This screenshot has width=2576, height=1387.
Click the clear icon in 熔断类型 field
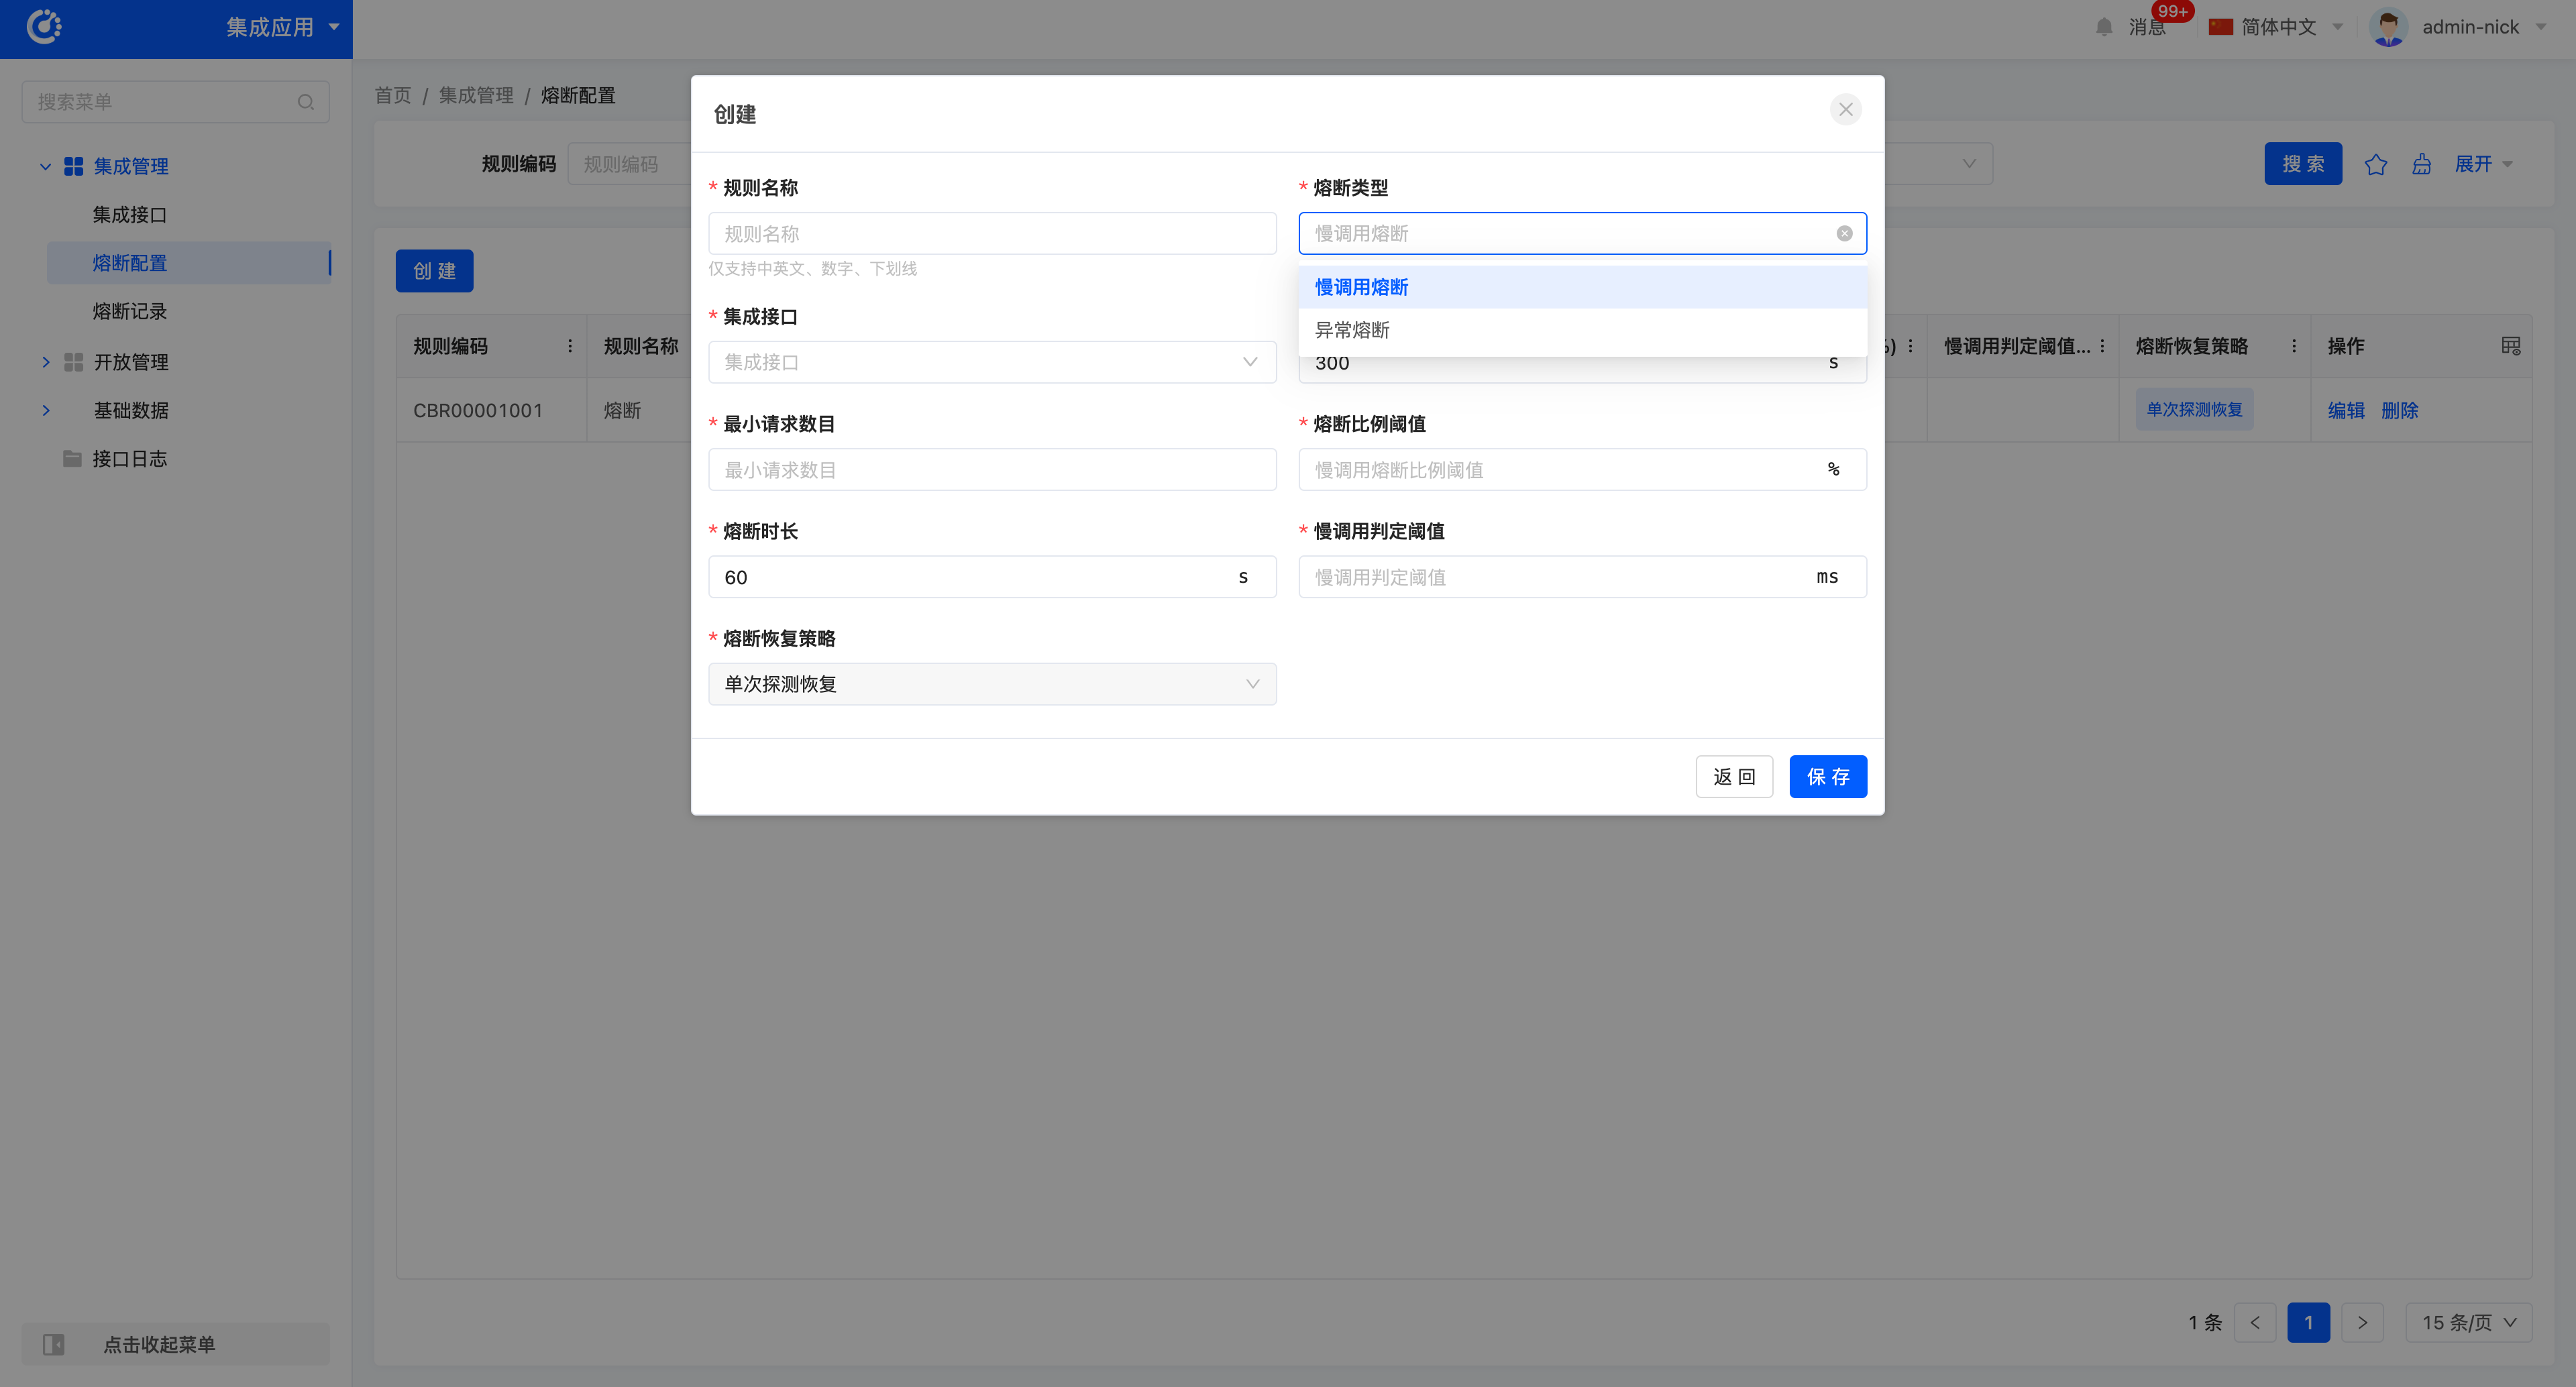click(x=1844, y=233)
